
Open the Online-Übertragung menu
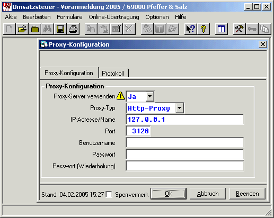click(114, 17)
